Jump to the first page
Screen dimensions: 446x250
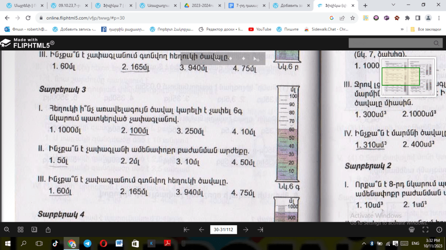(x=187, y=230)
